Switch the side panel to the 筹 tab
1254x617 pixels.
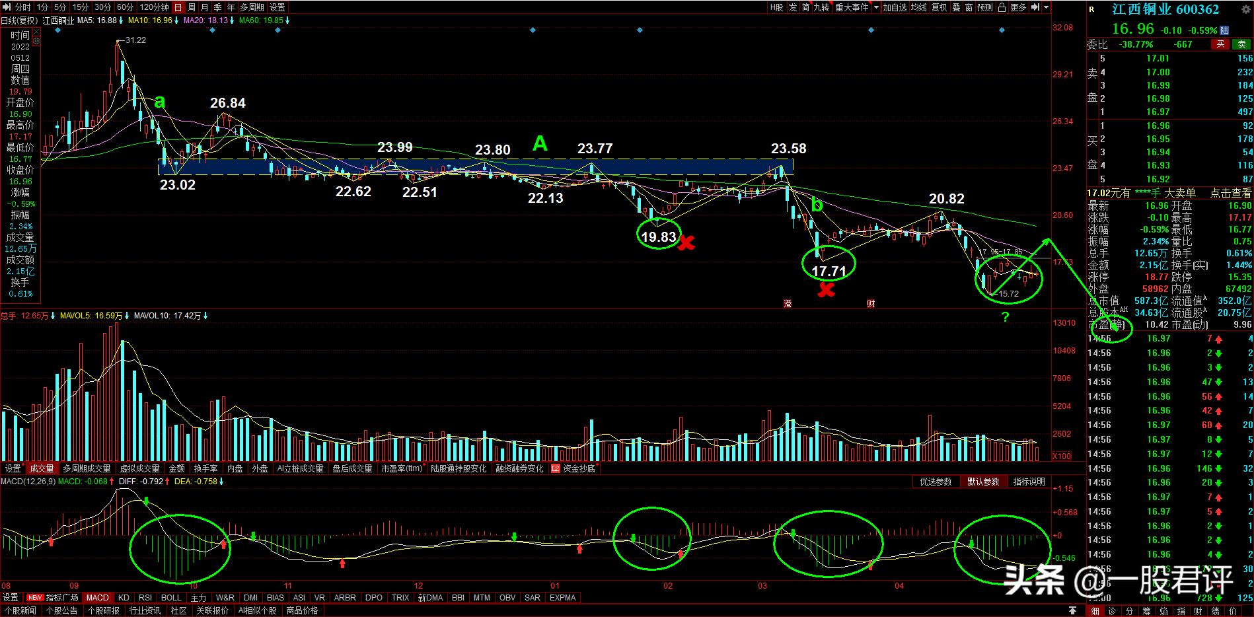pos(1146,610)
